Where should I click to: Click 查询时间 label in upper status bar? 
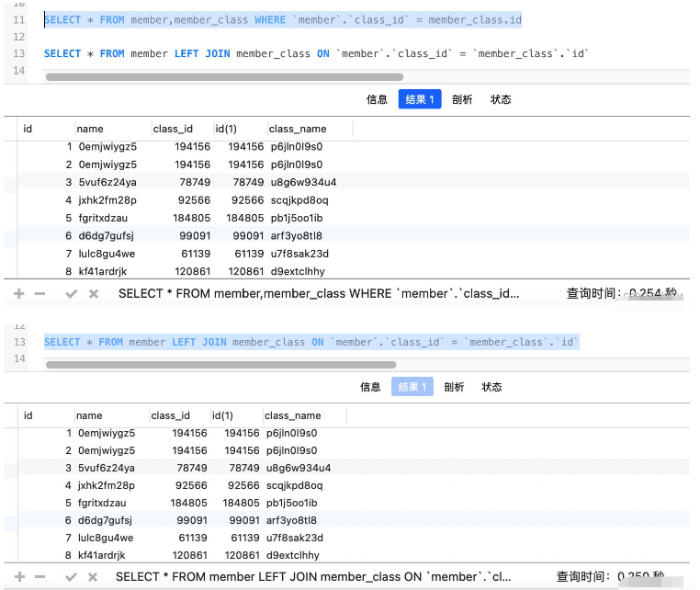click(593, 294)
